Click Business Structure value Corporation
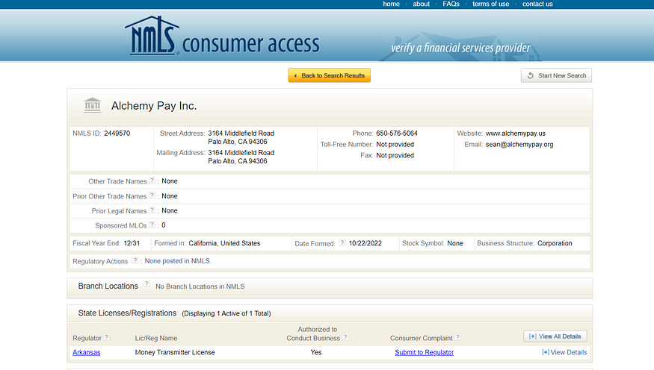 coord(555,243)
